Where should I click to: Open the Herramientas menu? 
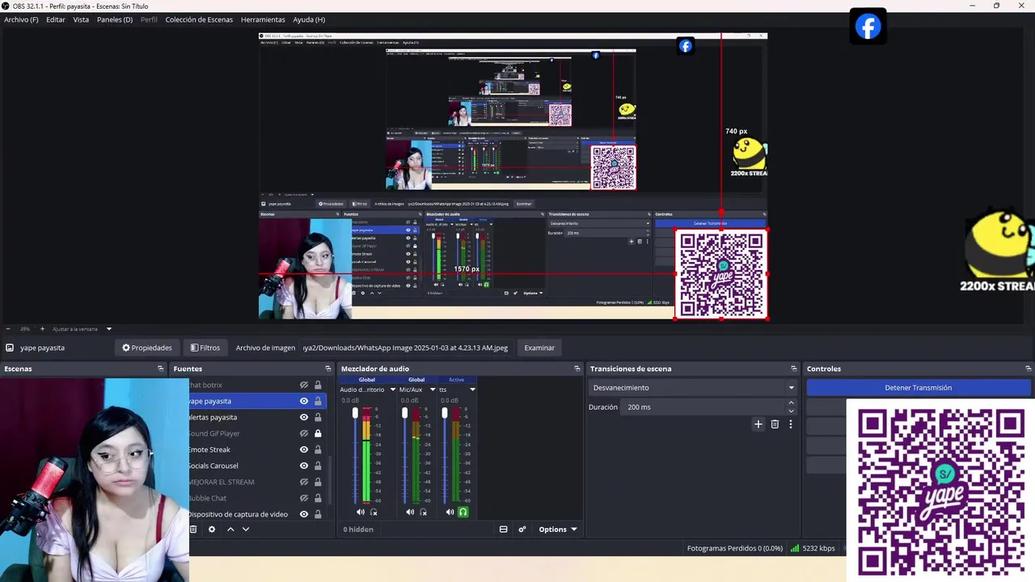point(263,19)
